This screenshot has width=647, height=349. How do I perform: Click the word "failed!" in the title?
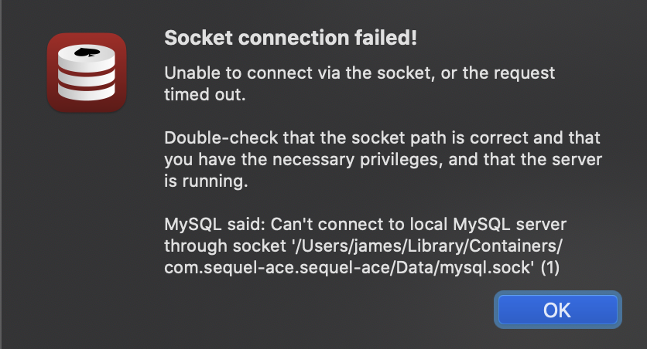(x=386, y=38)
